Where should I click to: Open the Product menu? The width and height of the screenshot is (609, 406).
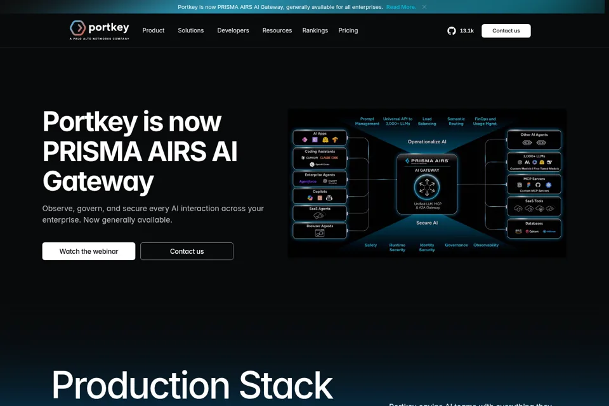click(154, 30)
